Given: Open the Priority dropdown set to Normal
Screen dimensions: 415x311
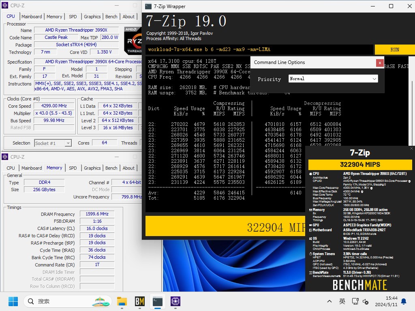Looking at the screenshot, I should (x=333, y=79).
